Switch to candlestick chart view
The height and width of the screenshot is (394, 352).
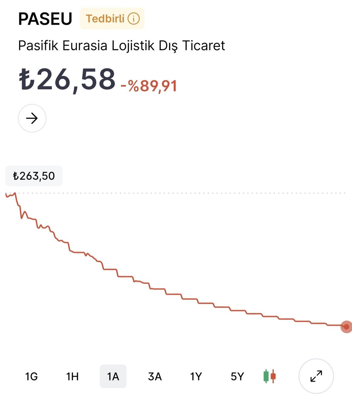tap(270, 376)
